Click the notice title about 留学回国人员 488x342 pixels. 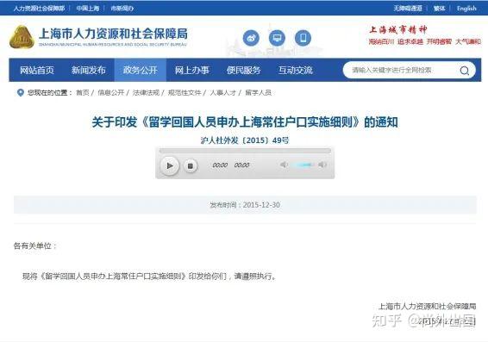pyautogui.click(x=245, y=121)
